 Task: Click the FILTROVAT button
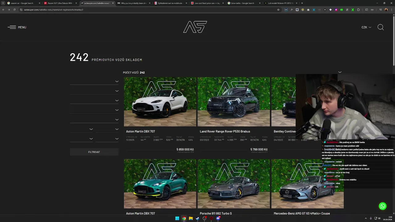pos(94,152)
